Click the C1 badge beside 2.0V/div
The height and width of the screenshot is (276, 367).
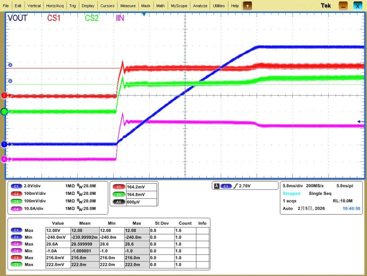click(16, 186)
